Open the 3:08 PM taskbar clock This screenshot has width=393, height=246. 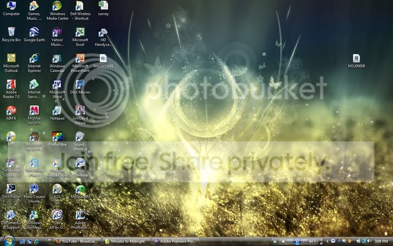coord(381,241)
